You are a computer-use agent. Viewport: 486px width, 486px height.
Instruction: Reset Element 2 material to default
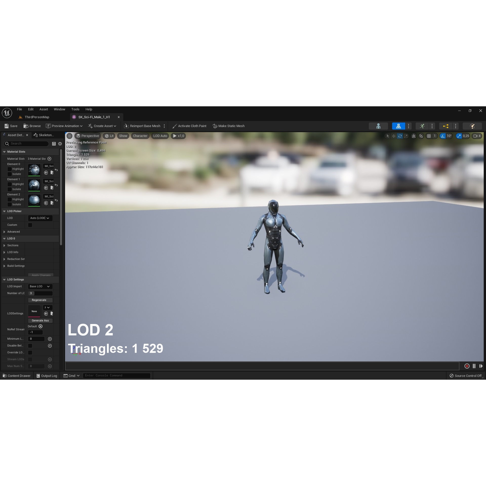tap(56, 200)
